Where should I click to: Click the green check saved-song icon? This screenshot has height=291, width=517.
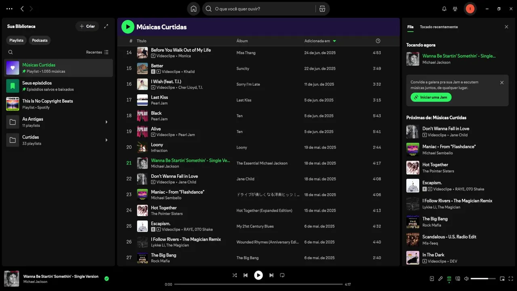click(x=107, y=278)
